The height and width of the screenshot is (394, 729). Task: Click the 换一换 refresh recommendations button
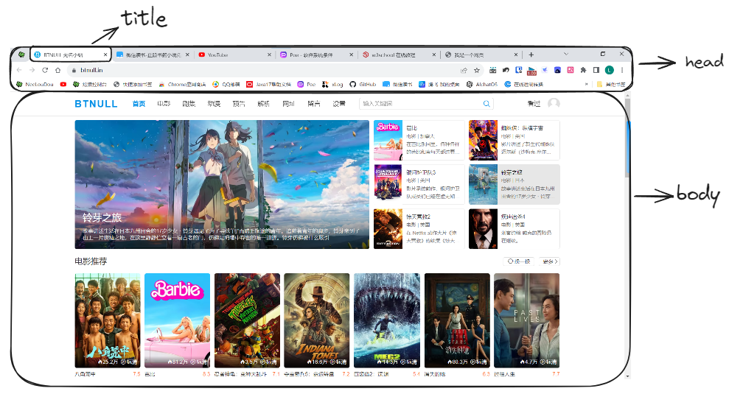click(517, 261)
